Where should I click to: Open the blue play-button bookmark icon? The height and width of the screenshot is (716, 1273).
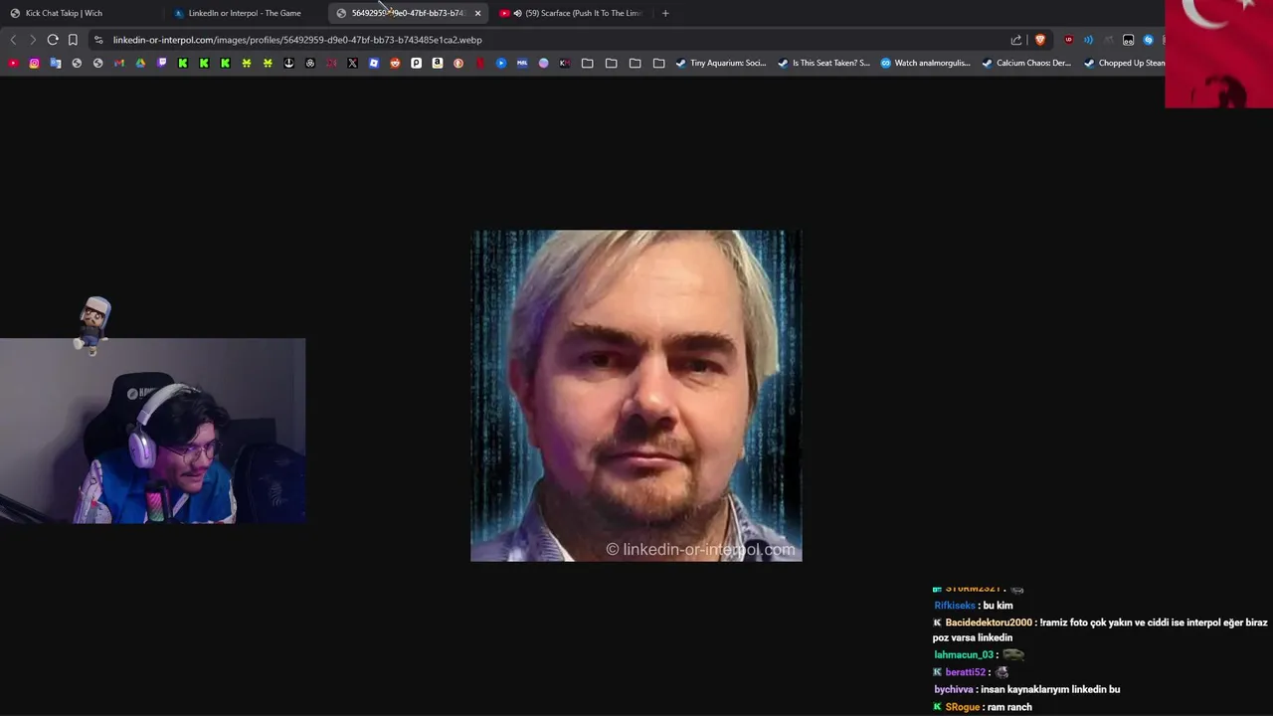coord(501,63)
